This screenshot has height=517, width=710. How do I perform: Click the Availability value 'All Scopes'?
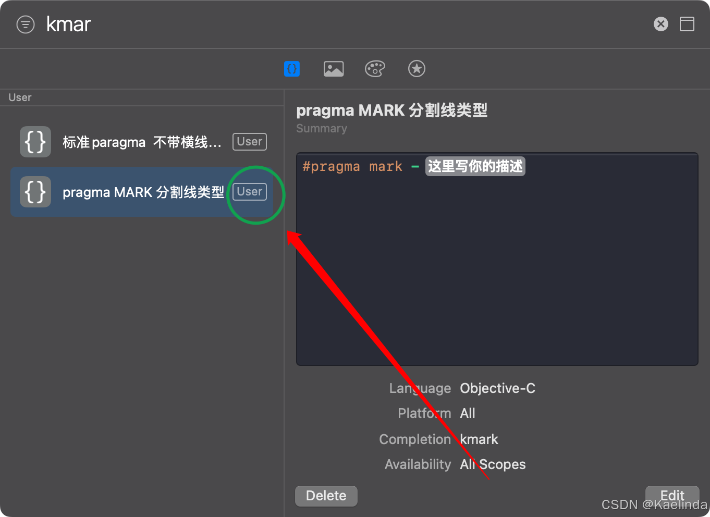coord(493,464)
